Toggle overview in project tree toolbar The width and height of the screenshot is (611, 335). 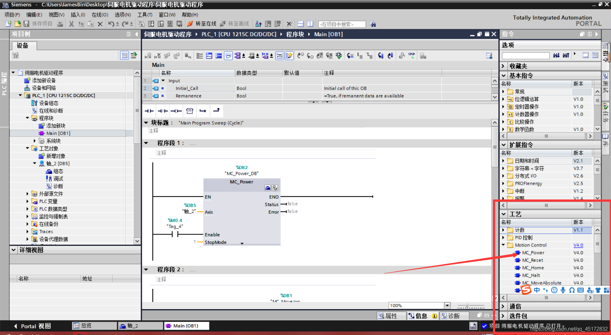pos(124,55)
